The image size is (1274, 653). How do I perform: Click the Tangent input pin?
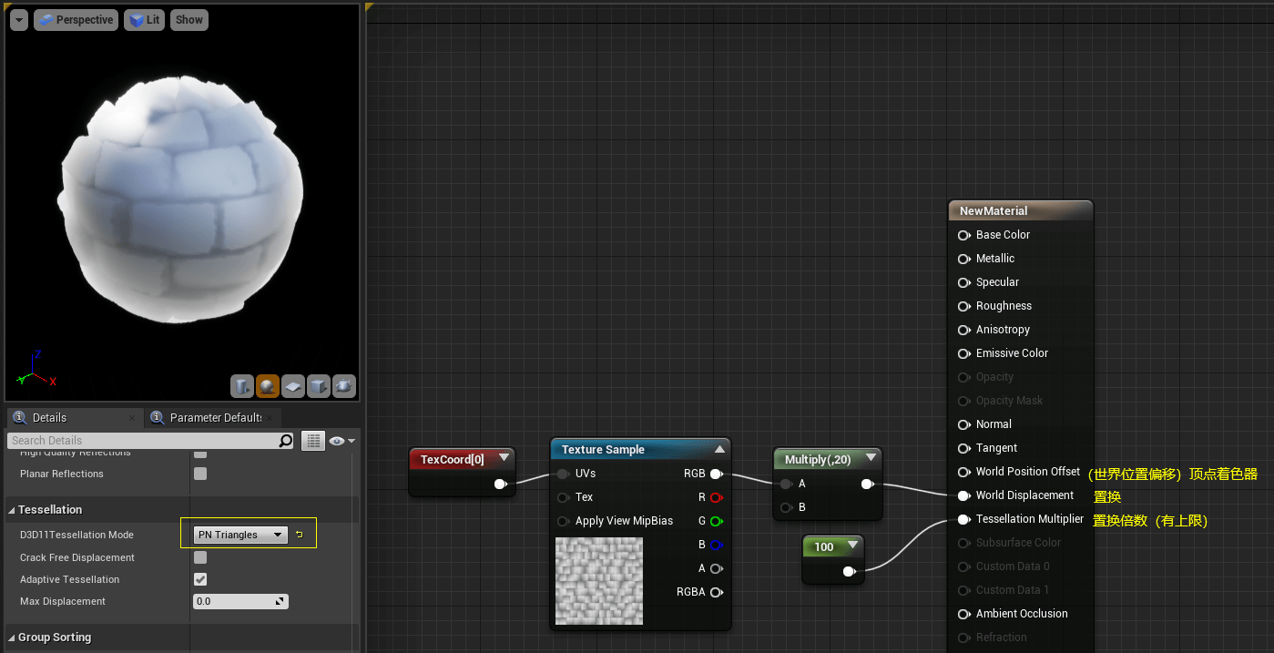point(964,448)
